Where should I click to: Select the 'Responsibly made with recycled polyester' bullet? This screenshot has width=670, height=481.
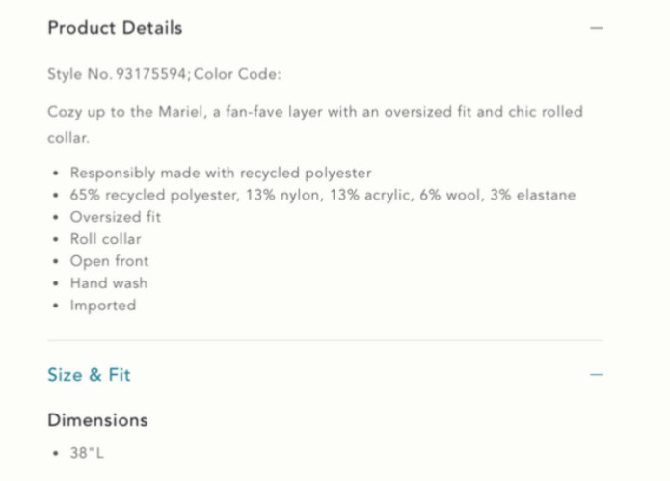(x=221, y=173)
